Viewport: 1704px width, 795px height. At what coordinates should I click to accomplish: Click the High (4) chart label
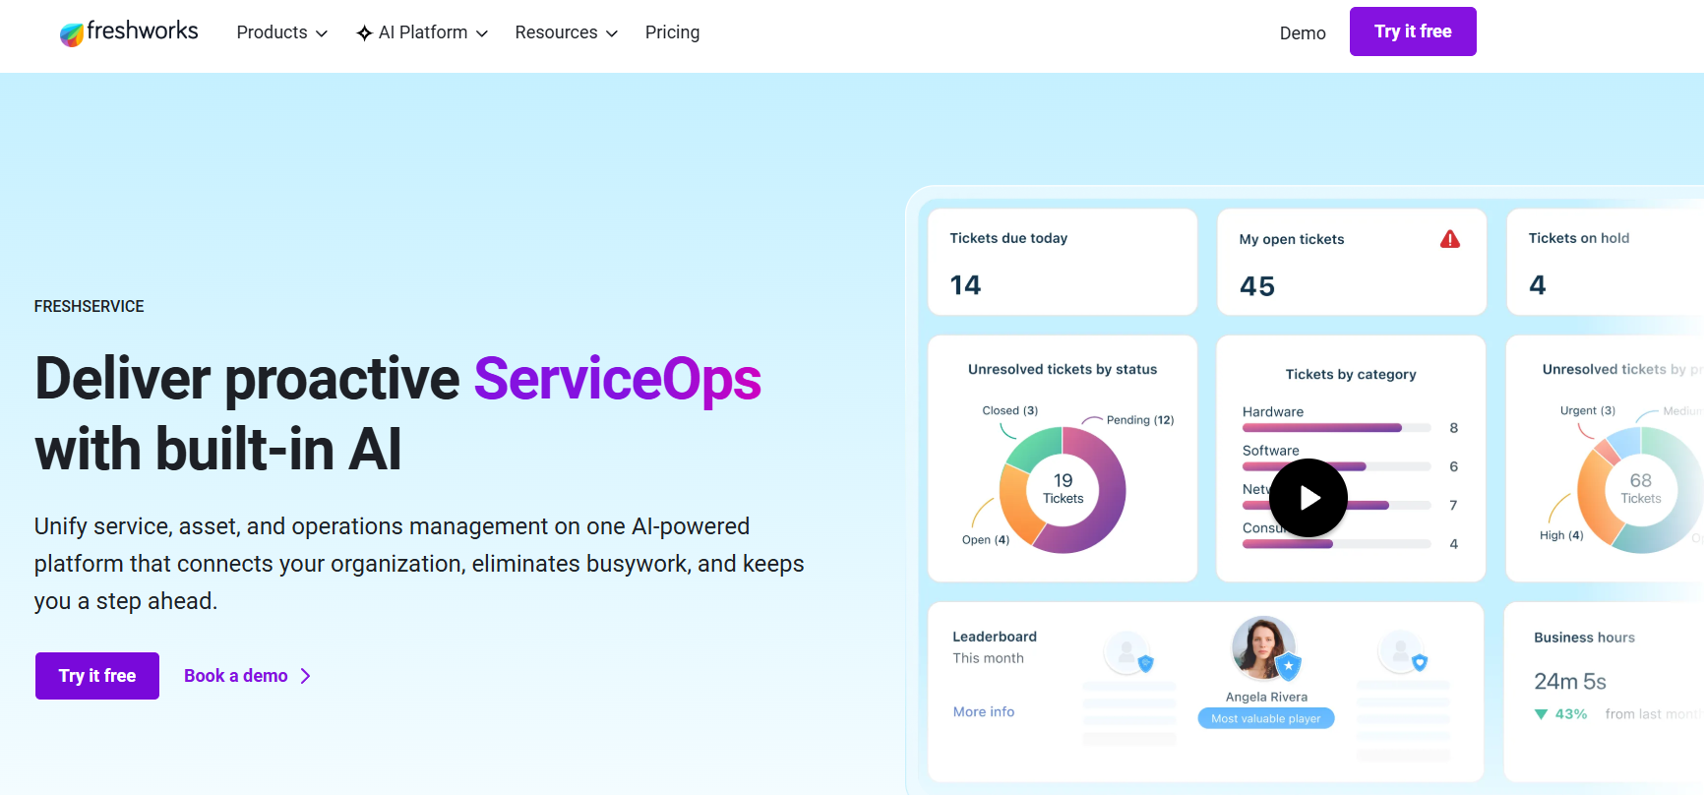[x=1561, y=535]
